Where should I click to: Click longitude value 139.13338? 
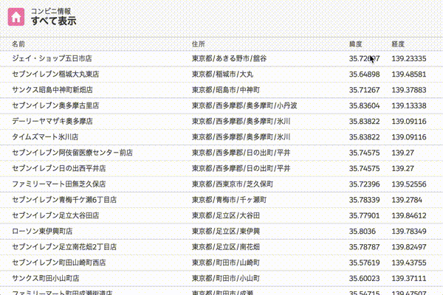(x=409, y=105)
